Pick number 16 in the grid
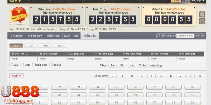This screenshot has width=211, height=105. (x=135, y=95)
